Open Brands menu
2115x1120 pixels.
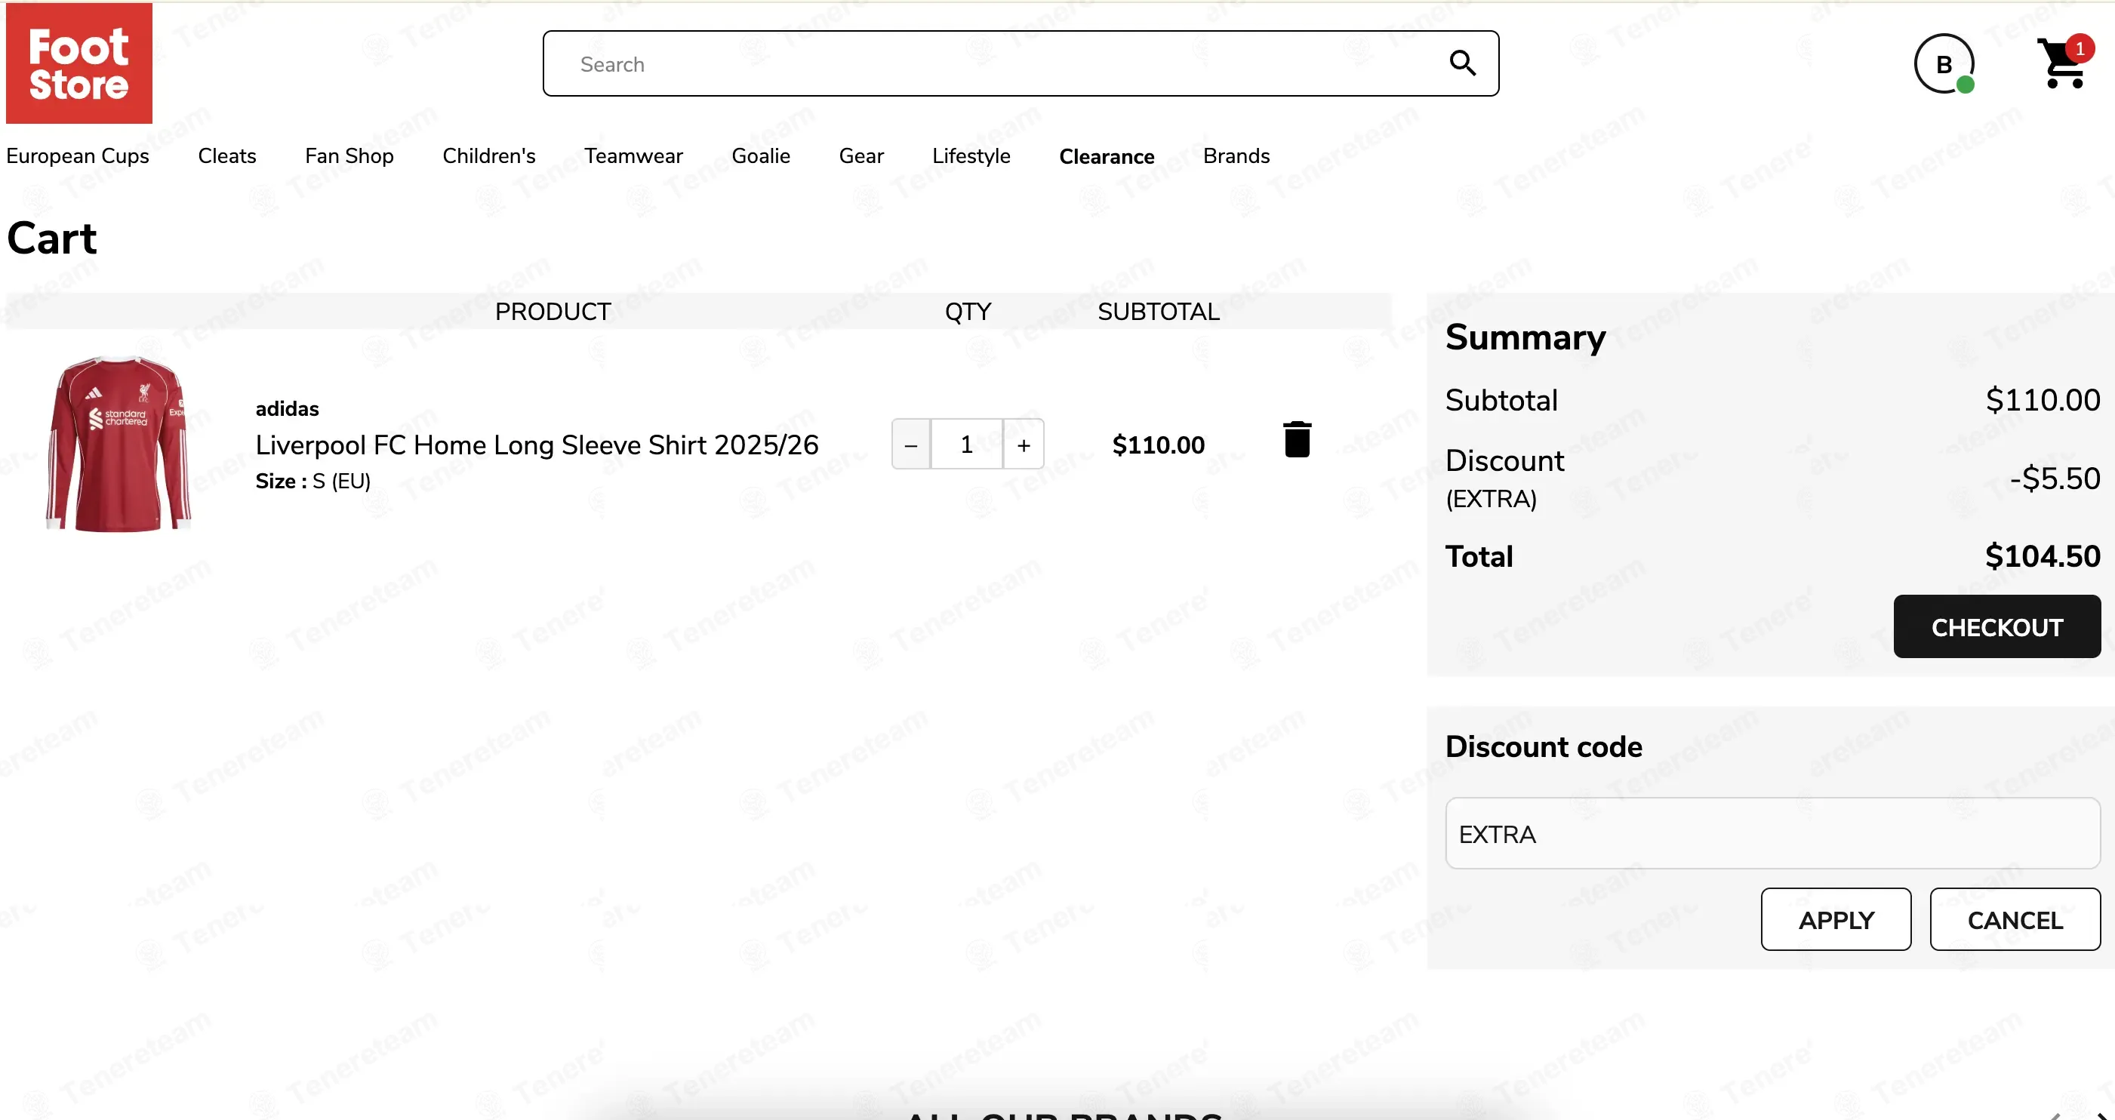1236,156
